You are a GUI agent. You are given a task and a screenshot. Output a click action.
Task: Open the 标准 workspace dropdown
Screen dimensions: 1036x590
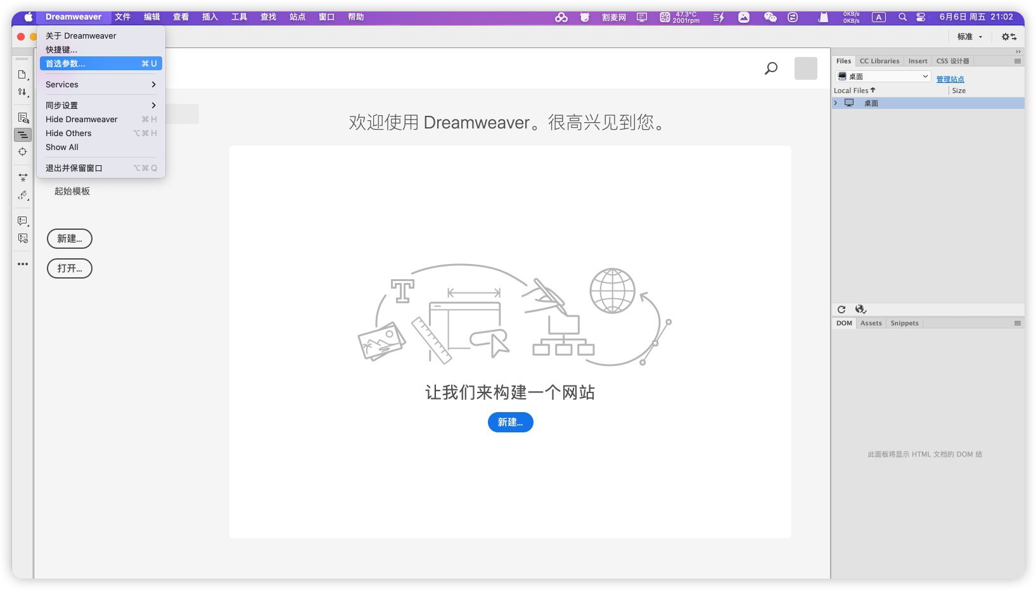(x=969, y=37)
